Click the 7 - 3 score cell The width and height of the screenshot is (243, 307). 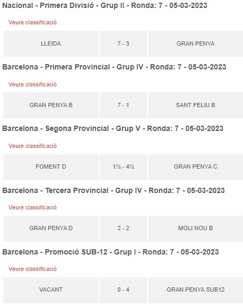click(x=123, y=43)
